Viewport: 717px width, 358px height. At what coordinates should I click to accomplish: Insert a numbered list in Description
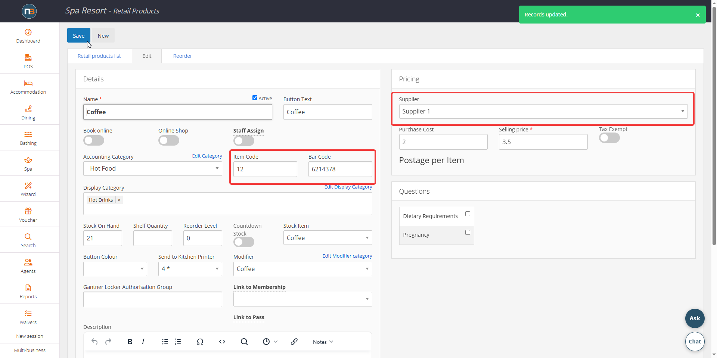[178, 342]
